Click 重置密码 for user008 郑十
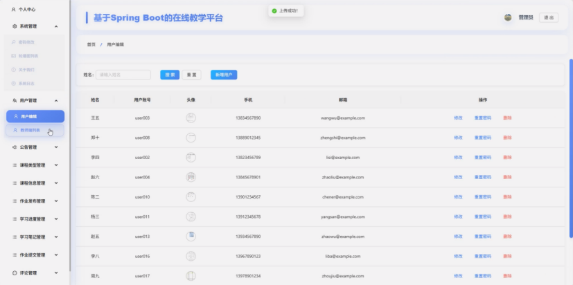 point(483,138)
